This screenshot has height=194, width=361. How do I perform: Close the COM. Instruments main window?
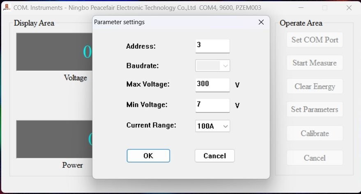pyautogui.click(x=349, y=8)
